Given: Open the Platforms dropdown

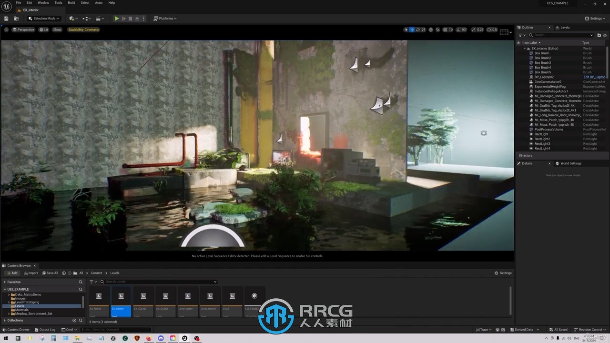Looking at the screenshot, I should (x=165, y=19).
